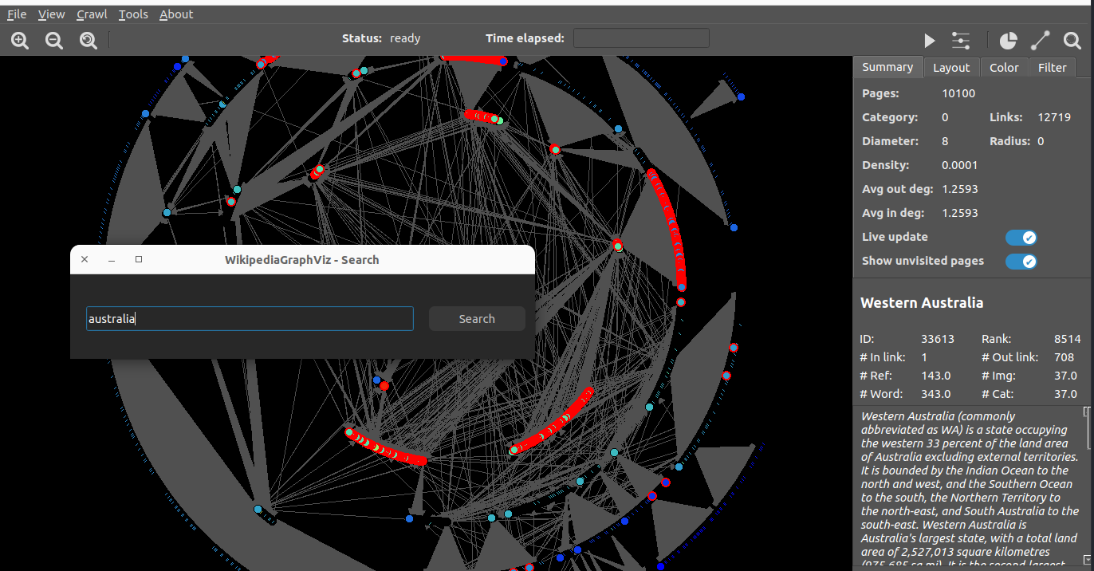
Task: Open the Tools menu
Action: [133, 14]
